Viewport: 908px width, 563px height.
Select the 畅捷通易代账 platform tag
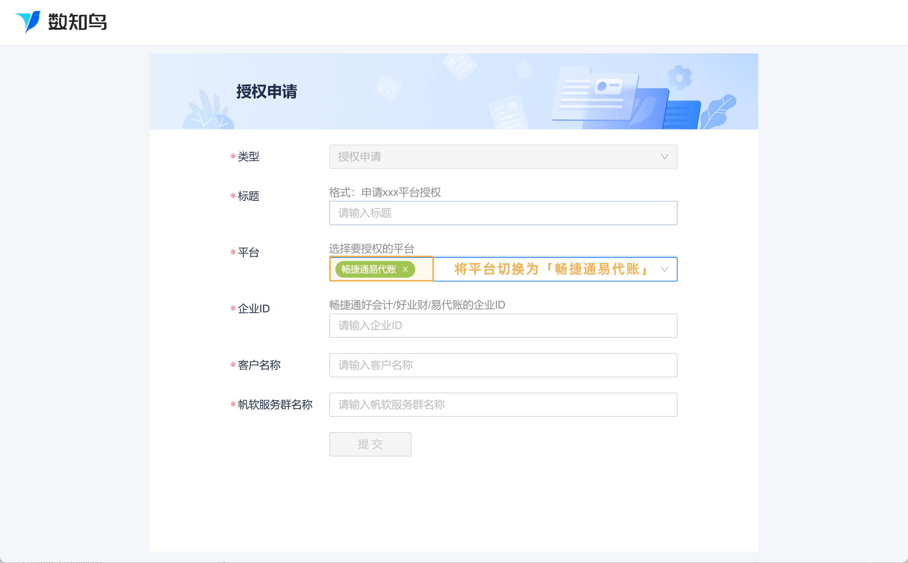tap(368, 269)
